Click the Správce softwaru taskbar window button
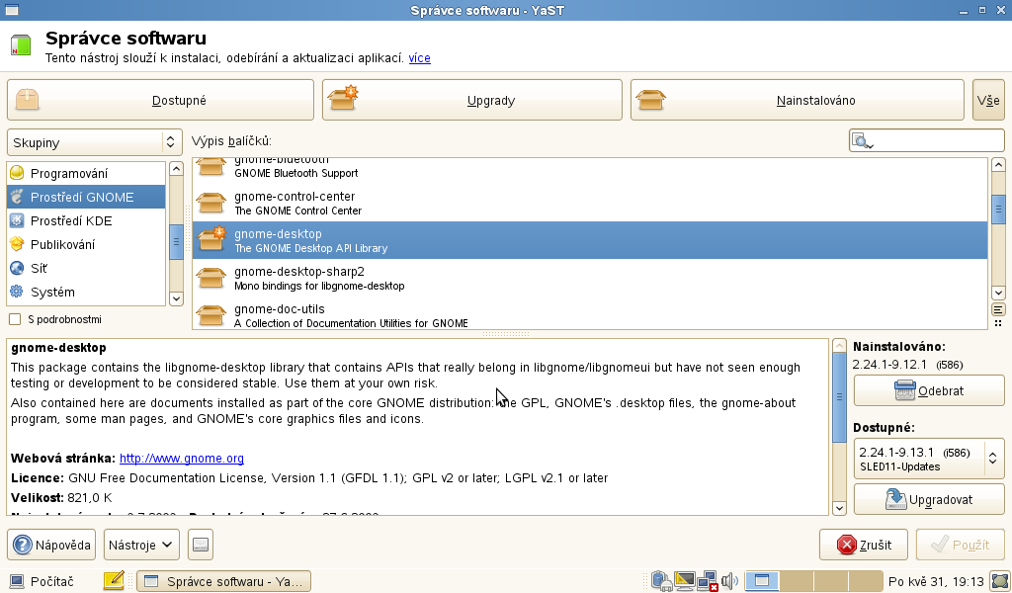Image resolution: width=1012 pixels, height=593 pixels. tap(224, 581)
